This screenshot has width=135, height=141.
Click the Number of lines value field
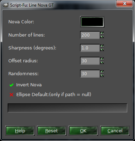click(x=90, y=35)
